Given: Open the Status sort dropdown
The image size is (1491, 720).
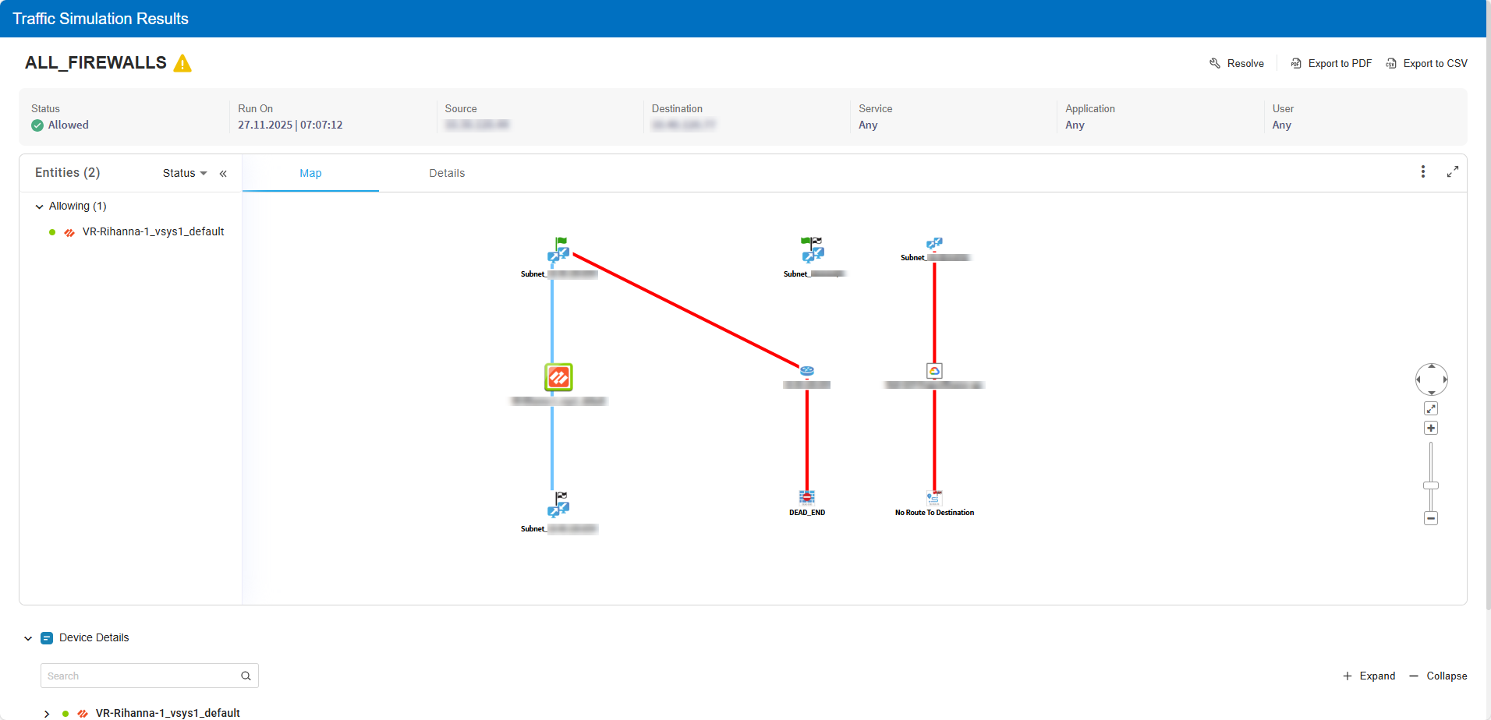Looking at the screenshot, I should coord(185,173).
